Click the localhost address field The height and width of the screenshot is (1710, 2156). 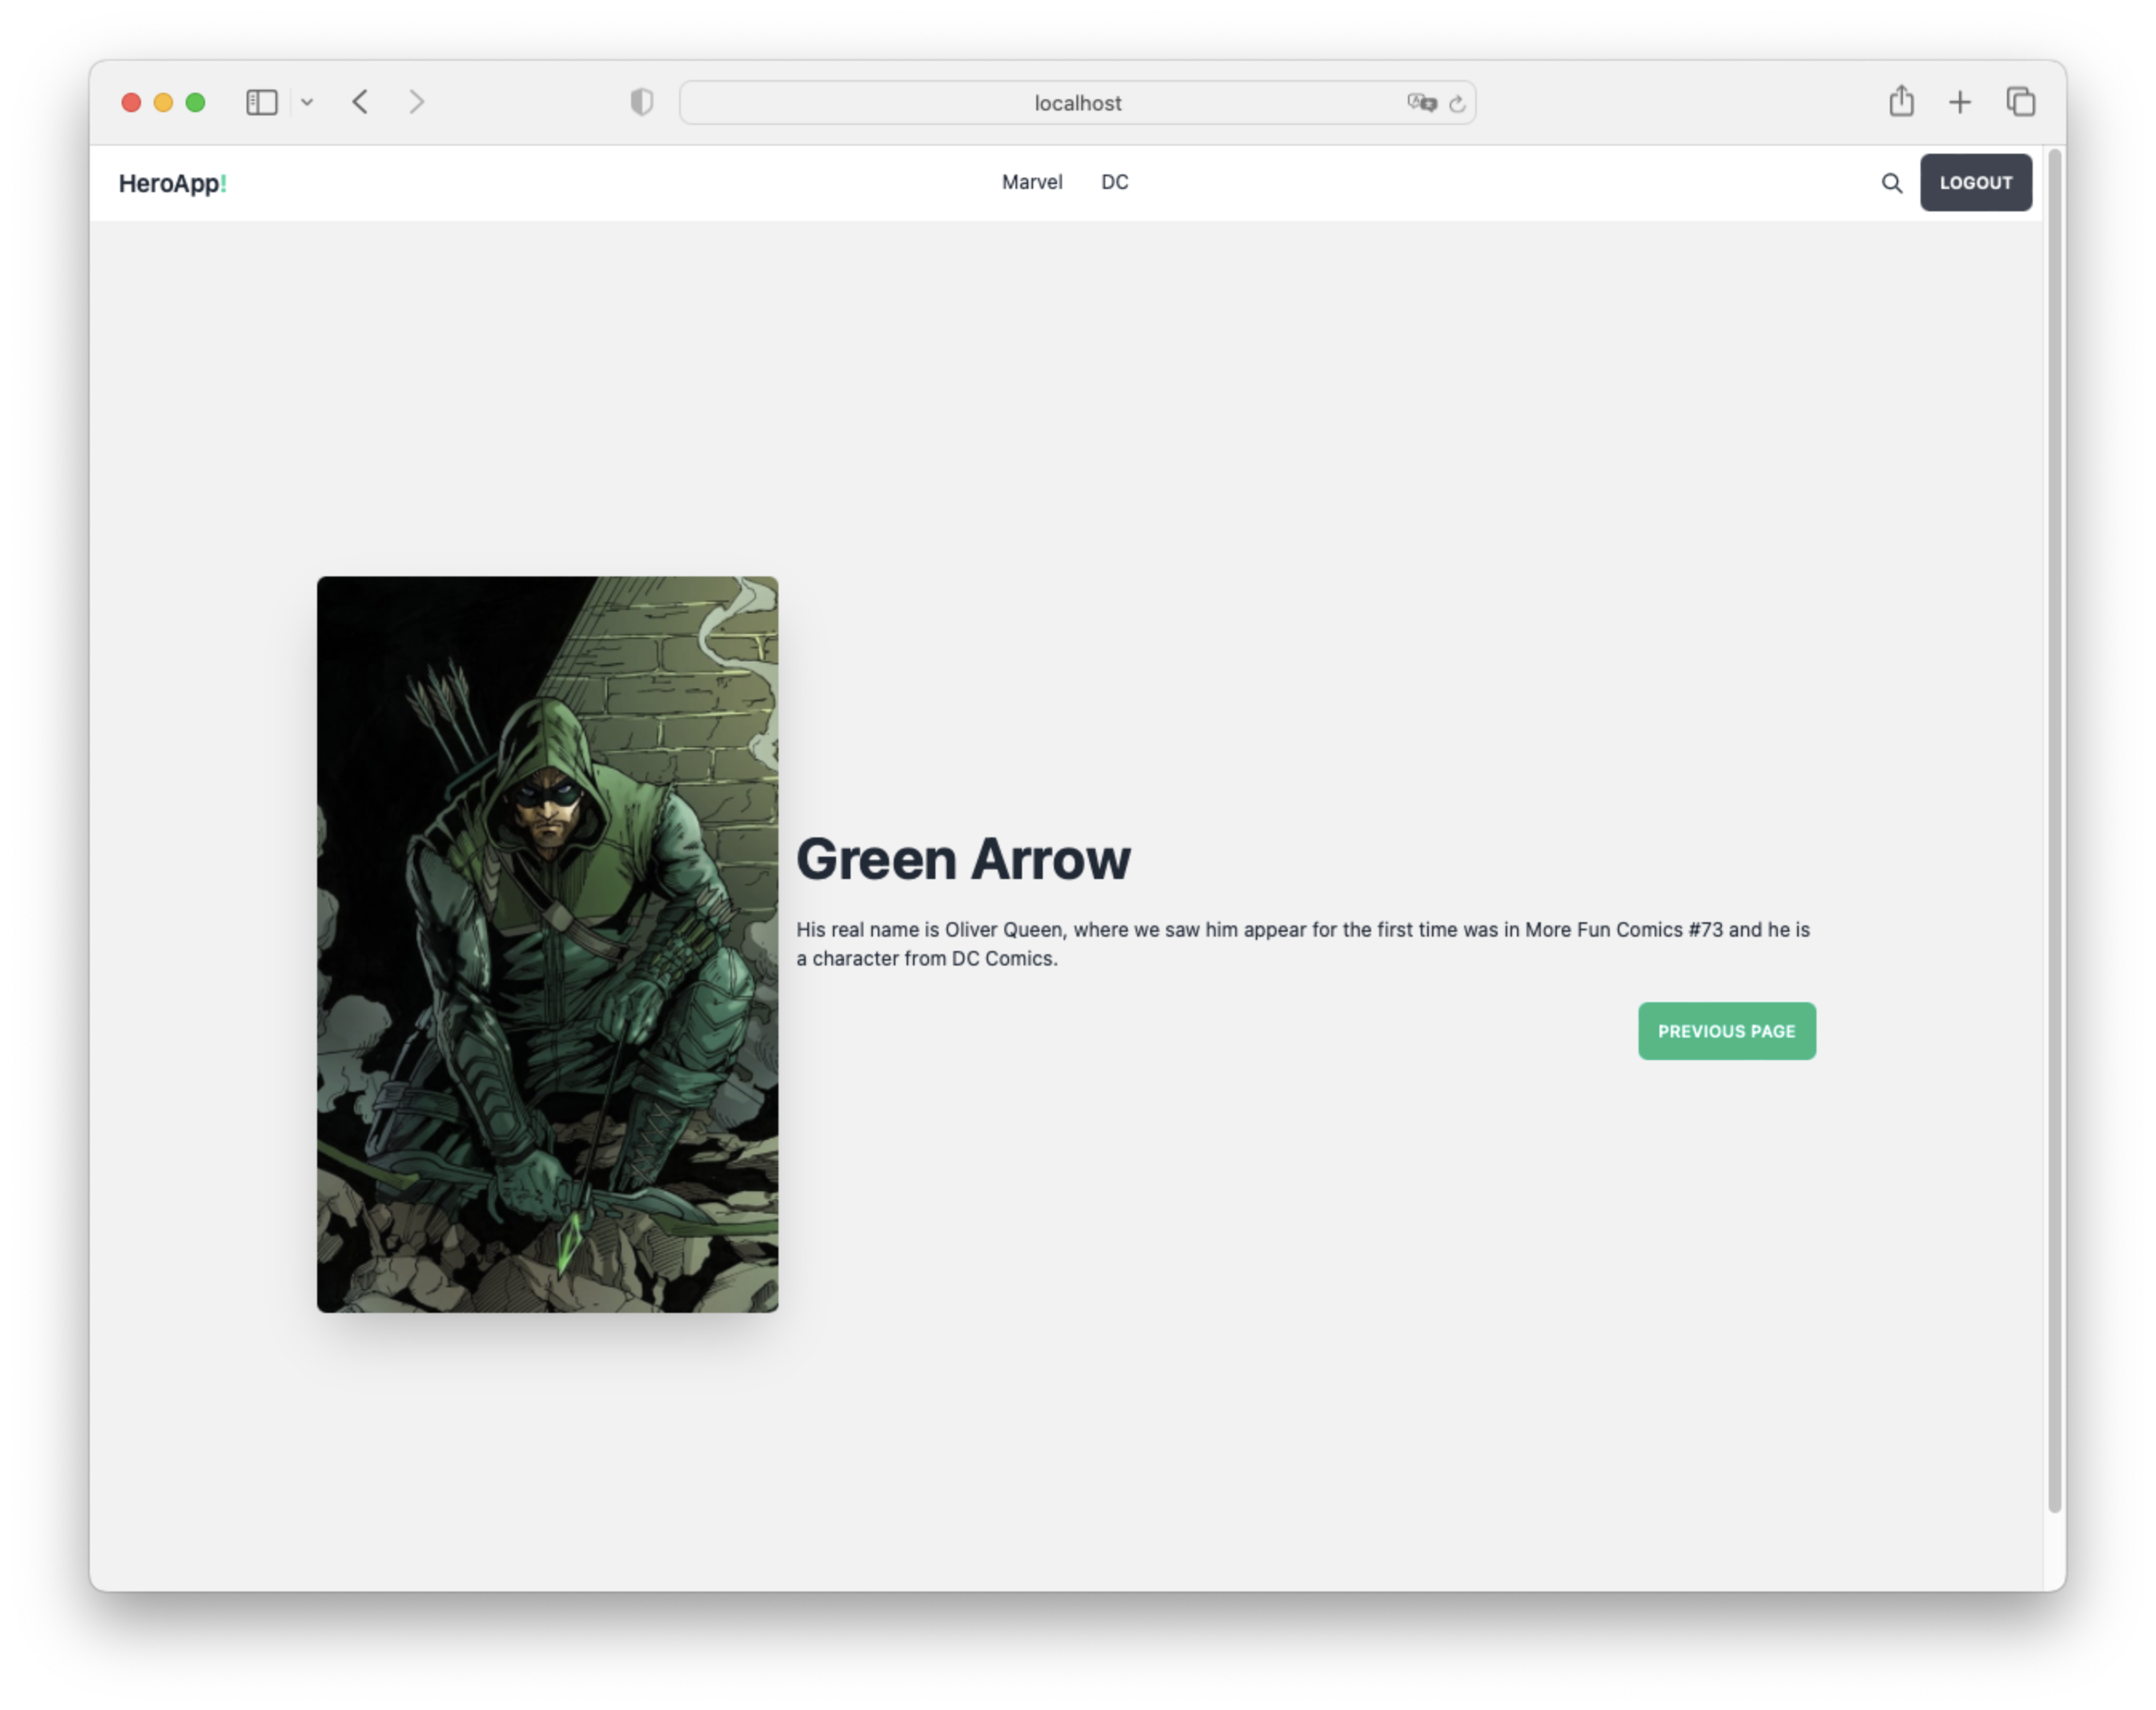(1077, 103)
